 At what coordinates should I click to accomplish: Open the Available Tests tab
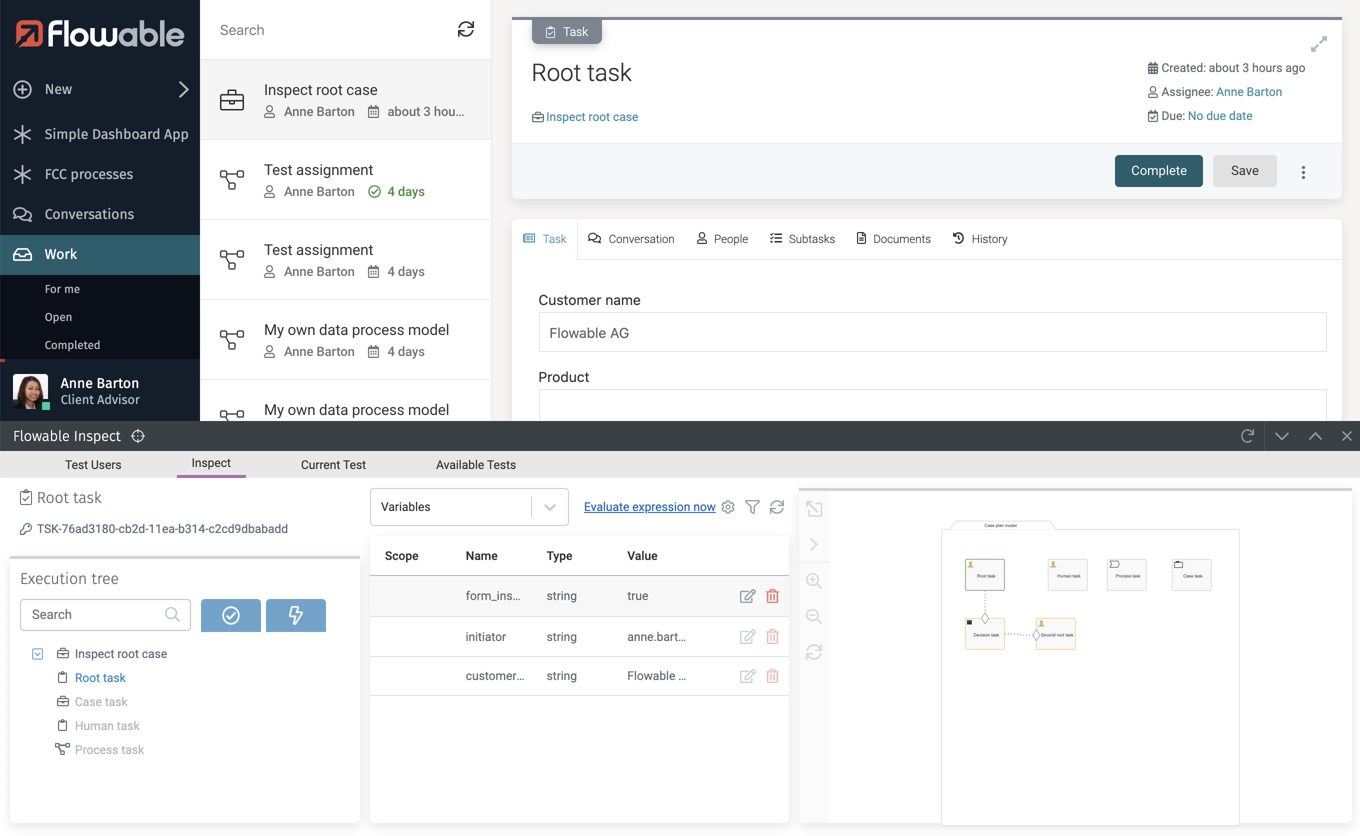coord(475,465)
